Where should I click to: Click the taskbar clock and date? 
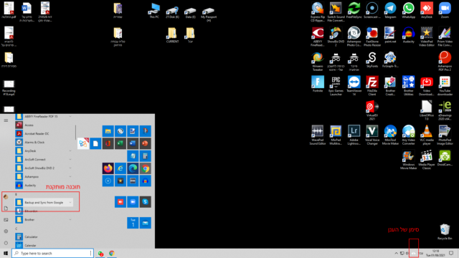[436, 253]
